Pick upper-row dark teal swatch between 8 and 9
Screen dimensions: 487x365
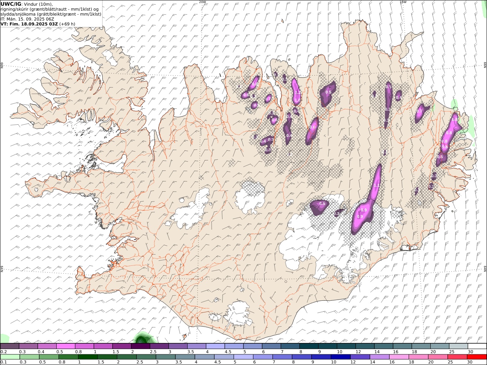(309, 346)
